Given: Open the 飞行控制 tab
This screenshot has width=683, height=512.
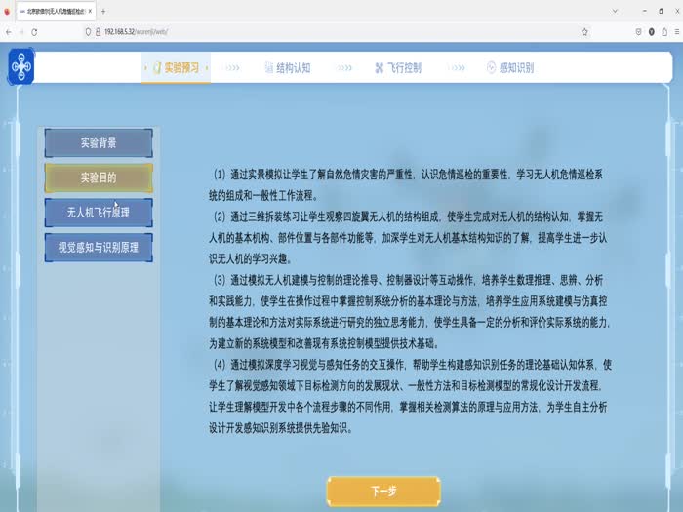Looking at the screenshot, I should (398, 68).
